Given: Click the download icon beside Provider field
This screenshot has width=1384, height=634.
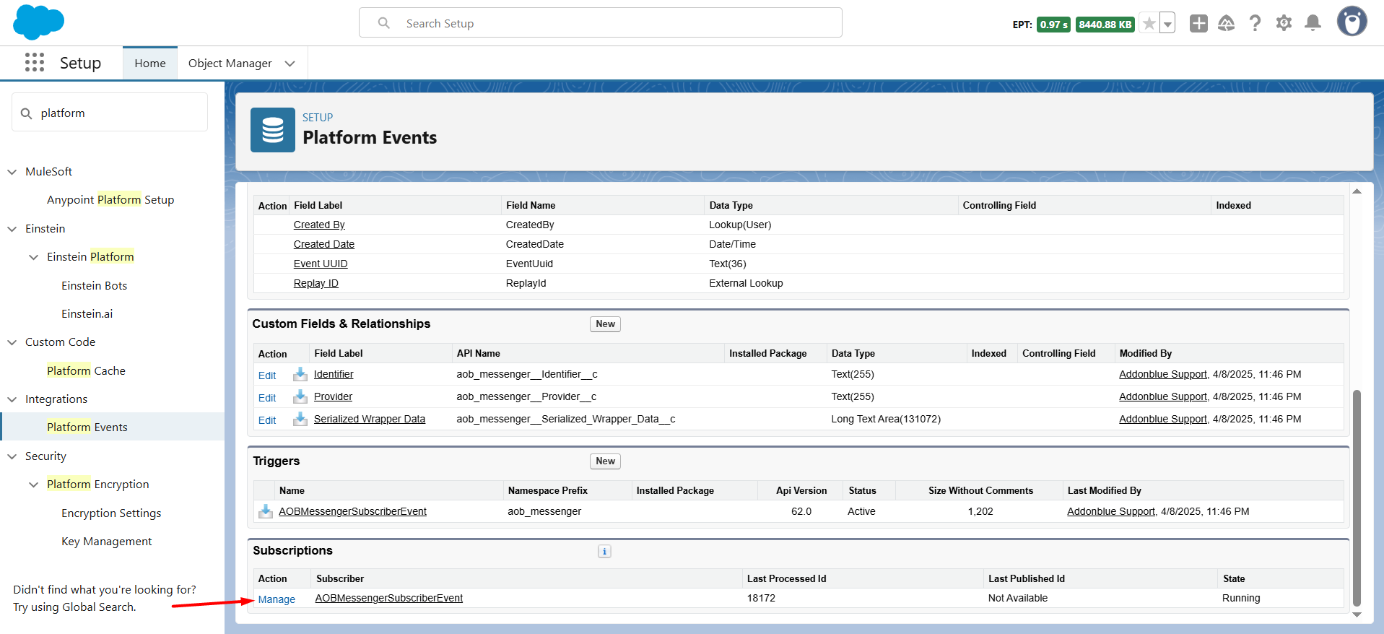Looking at the screenshot, I should click(x=300, y=396).
